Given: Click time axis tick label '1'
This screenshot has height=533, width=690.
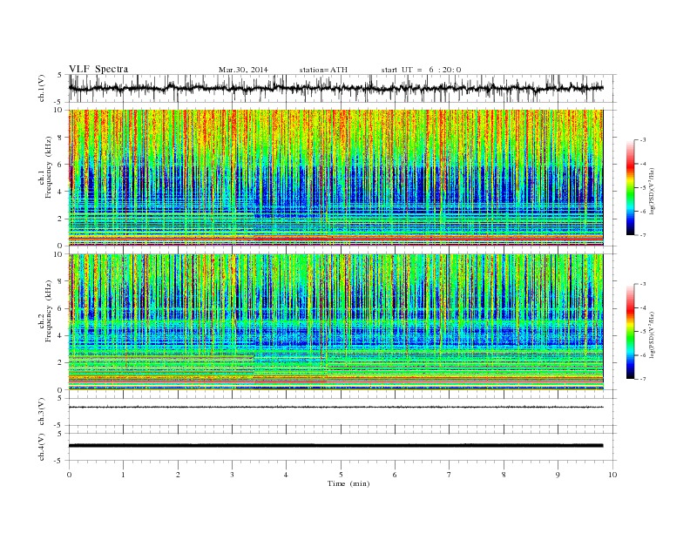Looking at the screenshot, I should point(124,475).
